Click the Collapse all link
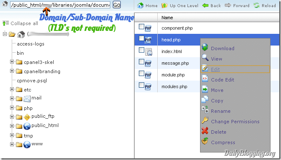 coord(24,23)
